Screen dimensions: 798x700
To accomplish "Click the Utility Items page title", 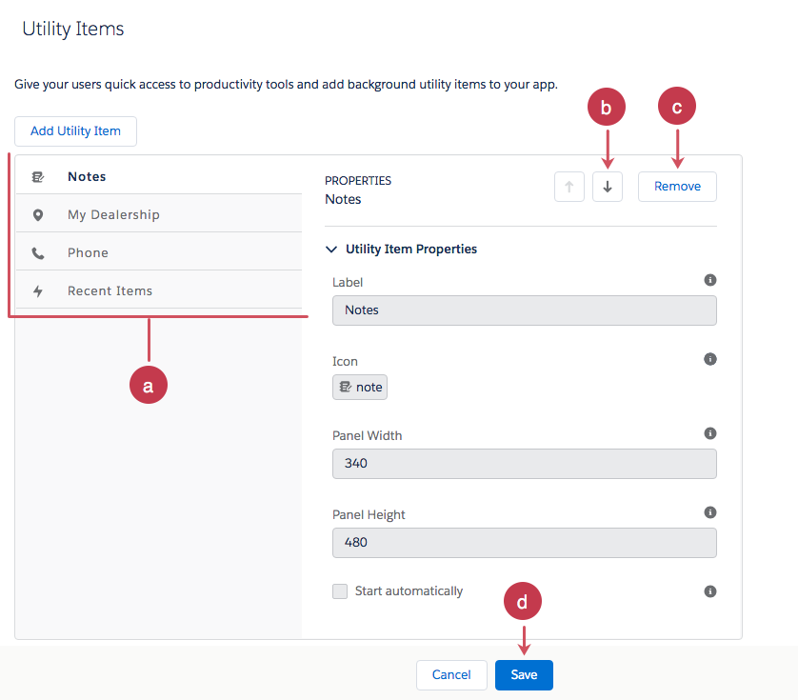I will (x=72, y=29).
